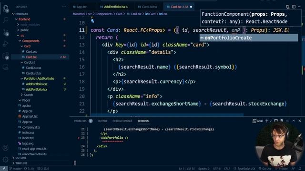Expand the Search folder
Screen dimensions: 305x171
click(x=21, y=95)
